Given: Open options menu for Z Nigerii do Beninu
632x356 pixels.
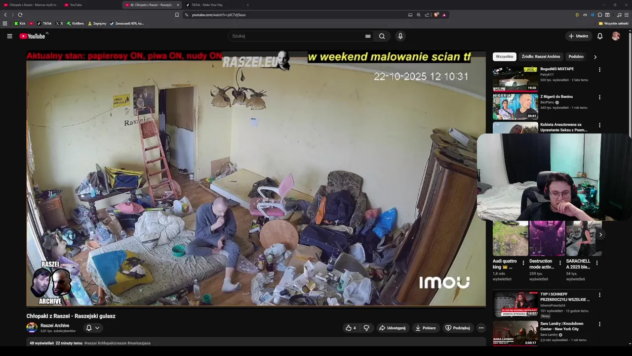Looking at the screenshot, I should 599,97.
